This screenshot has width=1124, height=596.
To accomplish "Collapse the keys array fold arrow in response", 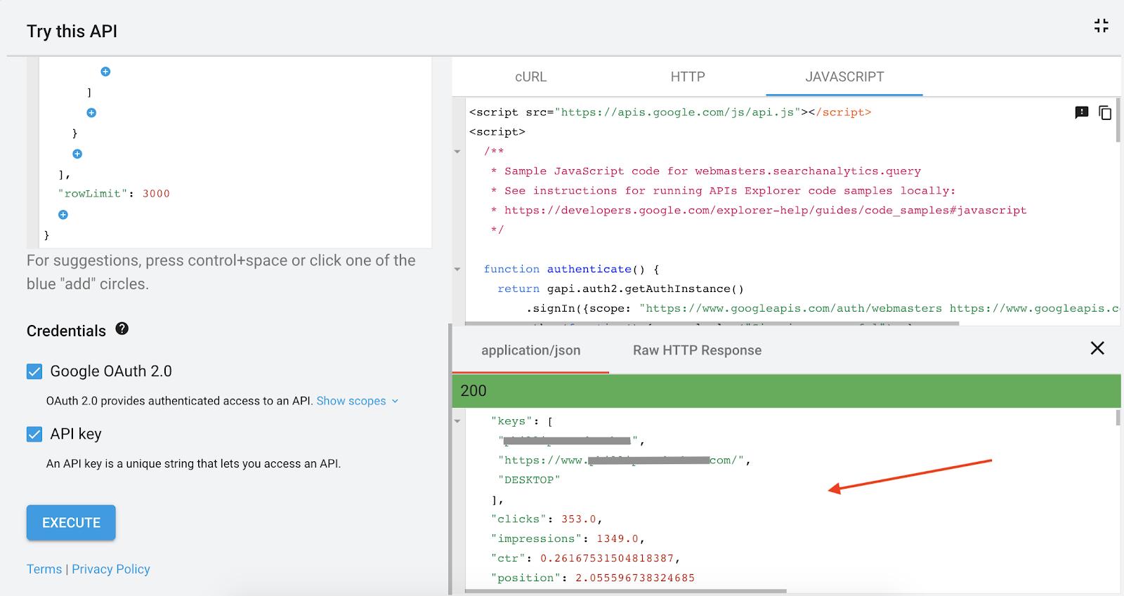I will click(x=457, y=422).
